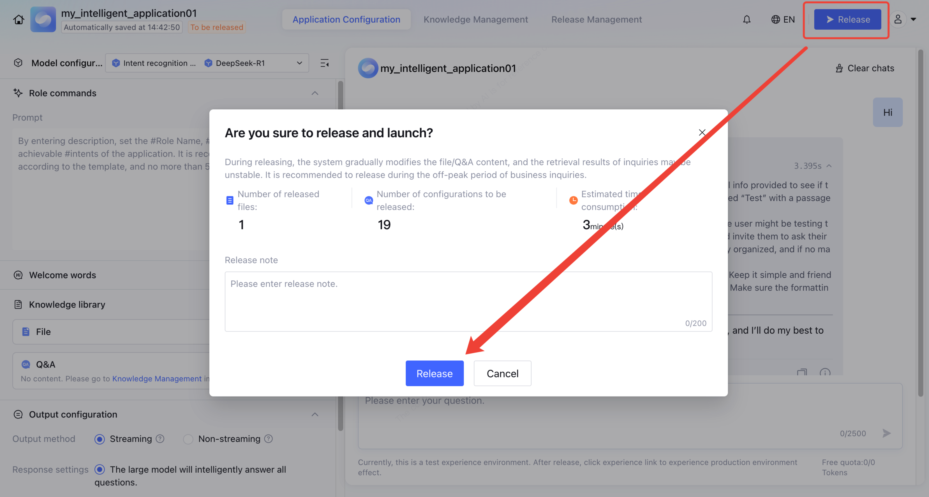This screenshot has height=497, width=929.
Task: Collapse the Output configuration section
Action: [315, 414]
